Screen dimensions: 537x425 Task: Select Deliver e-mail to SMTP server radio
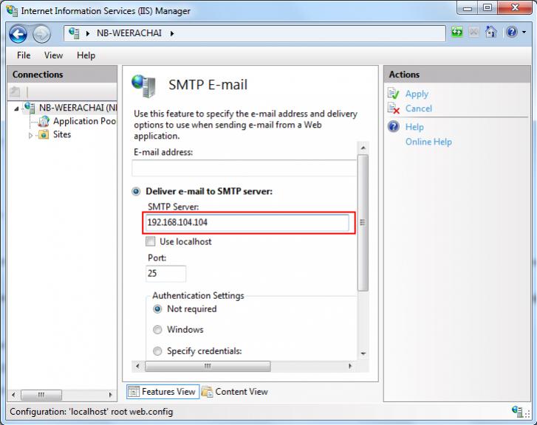pos(136,191)
